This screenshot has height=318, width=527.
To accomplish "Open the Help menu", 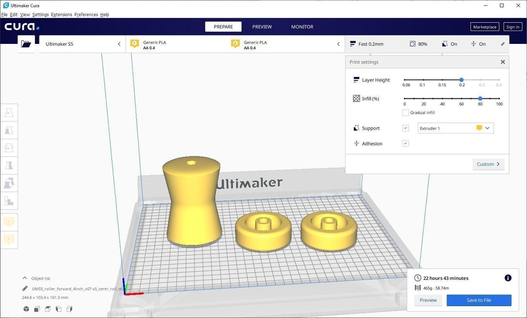I will coord(104,15).
